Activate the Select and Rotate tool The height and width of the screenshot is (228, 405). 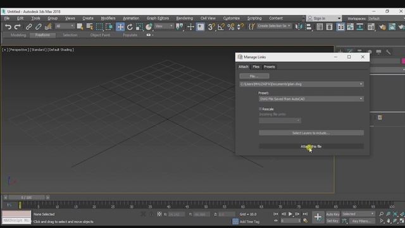[130, 27]
